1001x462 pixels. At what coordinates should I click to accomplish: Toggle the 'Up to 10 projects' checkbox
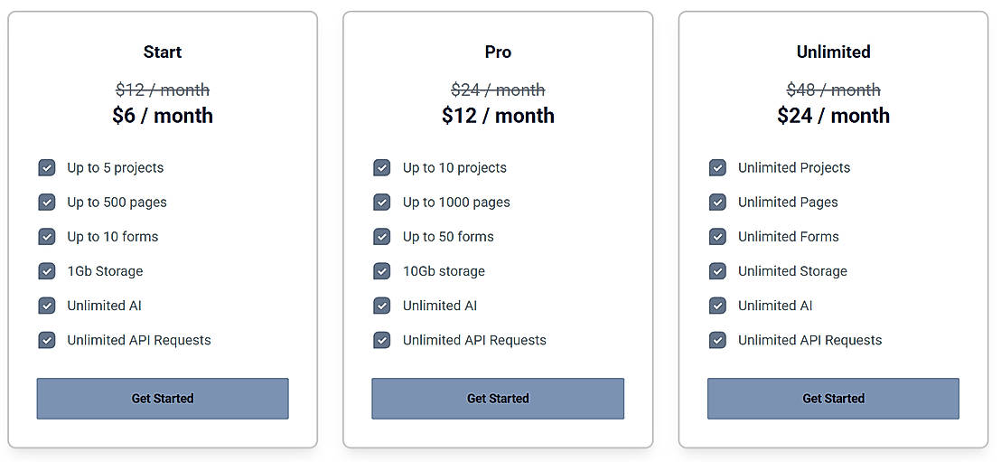click(x=382, y=168)
